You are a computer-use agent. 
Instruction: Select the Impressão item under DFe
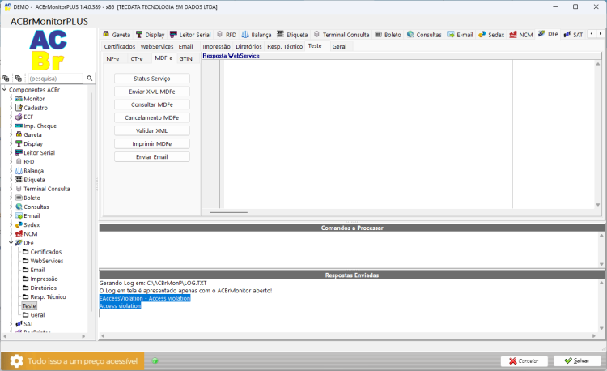[x=44, y=279]
